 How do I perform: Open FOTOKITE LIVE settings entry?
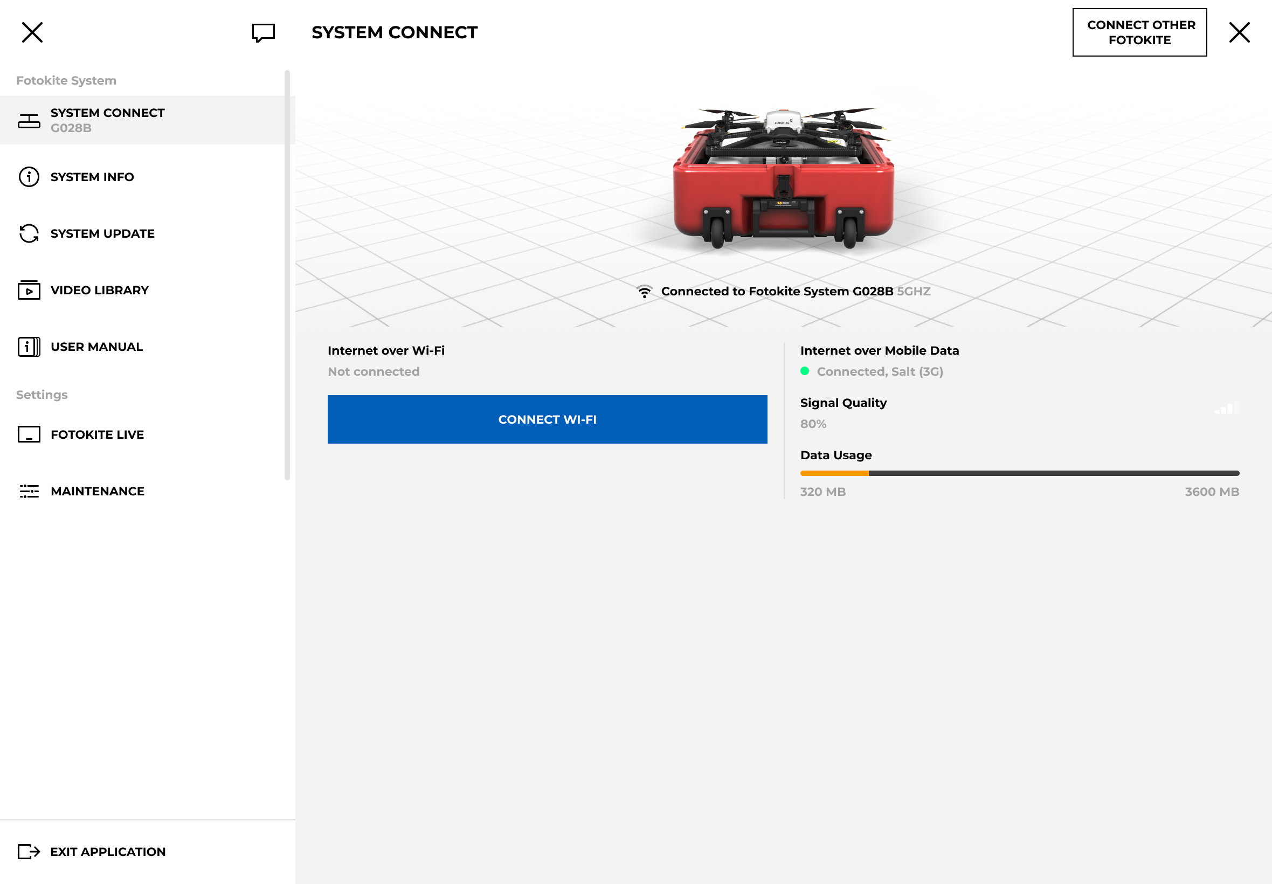tap(147, 435)
